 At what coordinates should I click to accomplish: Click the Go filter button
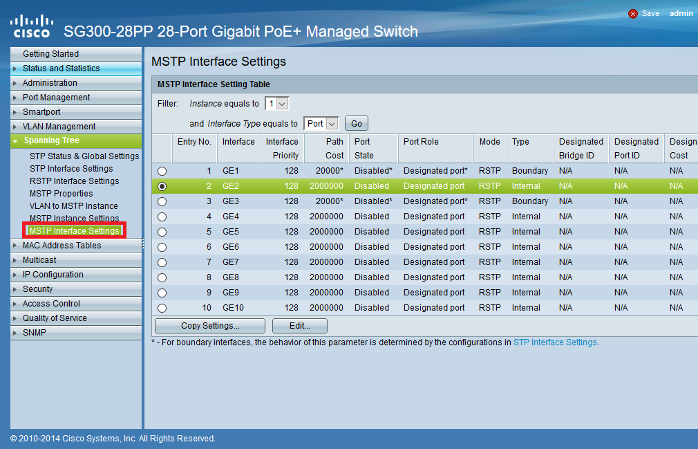click(356, 123)
